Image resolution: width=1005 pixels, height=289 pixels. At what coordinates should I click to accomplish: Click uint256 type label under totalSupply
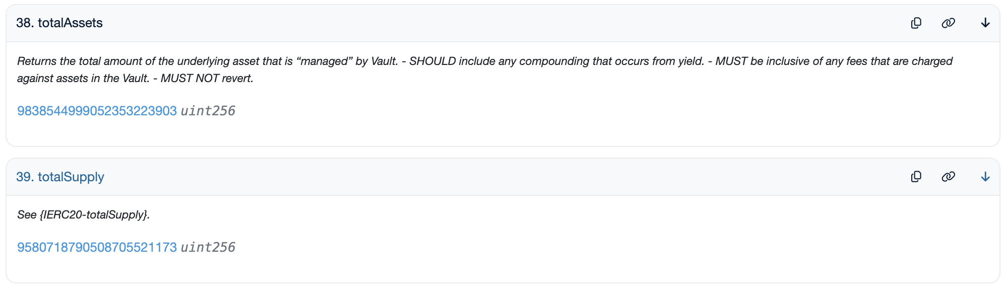point(208,247)
